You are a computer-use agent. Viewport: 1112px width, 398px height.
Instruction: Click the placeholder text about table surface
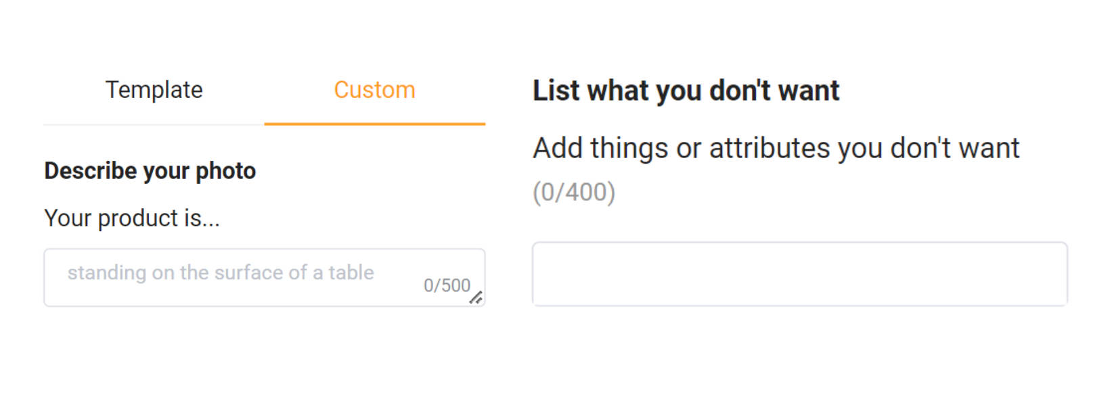click(x=221, y=273)
